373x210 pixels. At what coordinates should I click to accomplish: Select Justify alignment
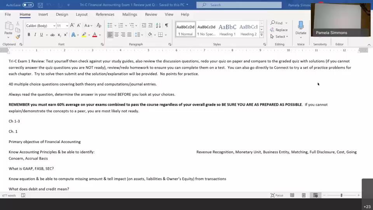click(129, 35)
